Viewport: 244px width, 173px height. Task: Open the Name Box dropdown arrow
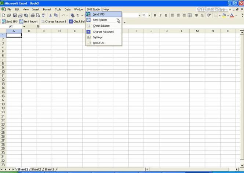pos(24,27)
